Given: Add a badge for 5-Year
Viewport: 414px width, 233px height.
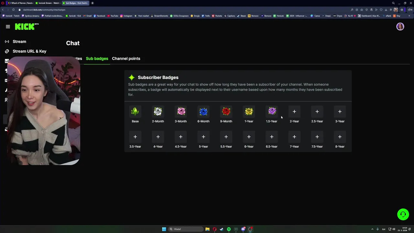Looking at the screenshot, I should click(x=203, y=137).
